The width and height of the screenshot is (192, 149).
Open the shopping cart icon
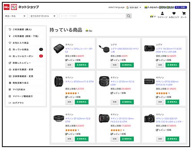point(184,13)
